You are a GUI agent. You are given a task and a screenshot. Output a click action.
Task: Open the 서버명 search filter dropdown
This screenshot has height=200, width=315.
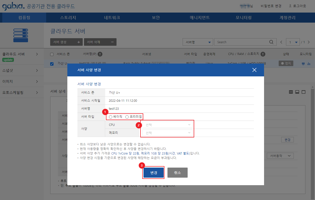(198, 42)
